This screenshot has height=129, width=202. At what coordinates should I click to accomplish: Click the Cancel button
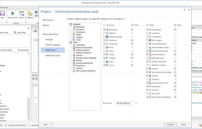pyautogui.click(x=183, y=124)
